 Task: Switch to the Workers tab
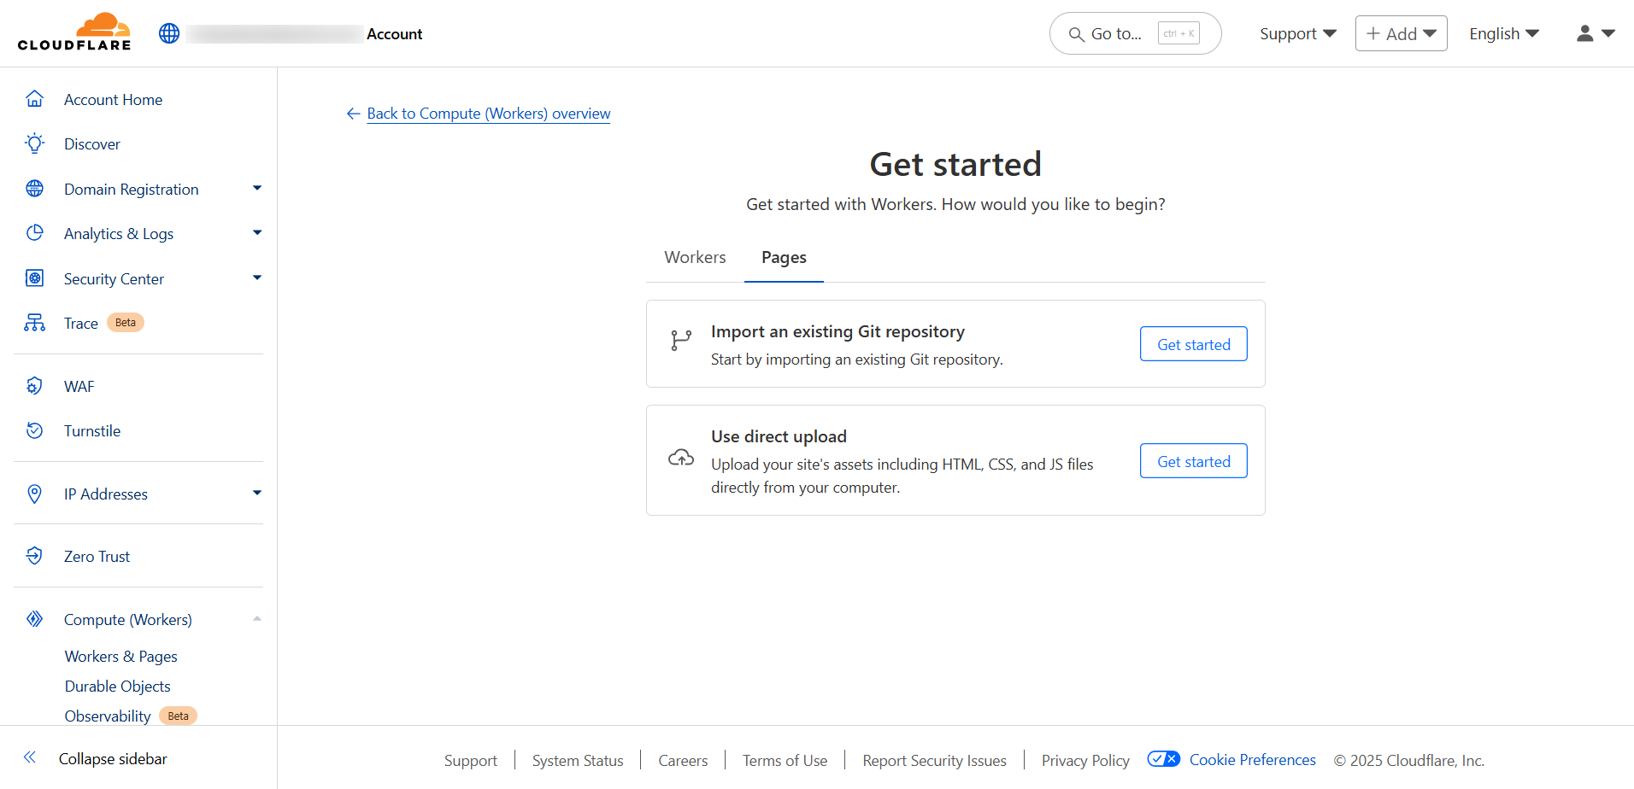point(695,257)
